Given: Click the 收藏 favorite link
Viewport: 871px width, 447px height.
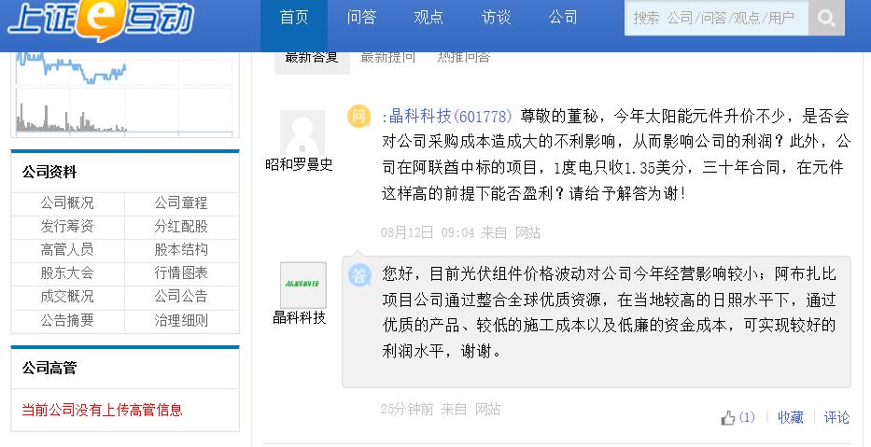Looking at the screenshot, I should click(790, 418).
